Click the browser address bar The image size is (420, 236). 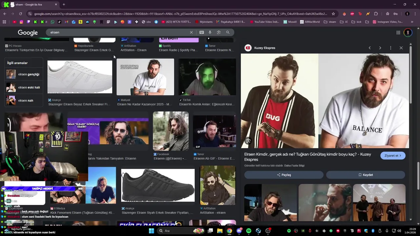tap(180, 14)
